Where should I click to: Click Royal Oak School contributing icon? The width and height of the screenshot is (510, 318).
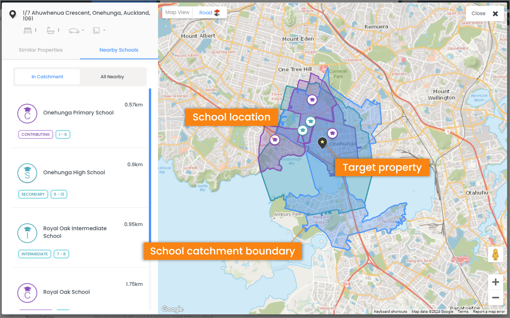[27, 293]
